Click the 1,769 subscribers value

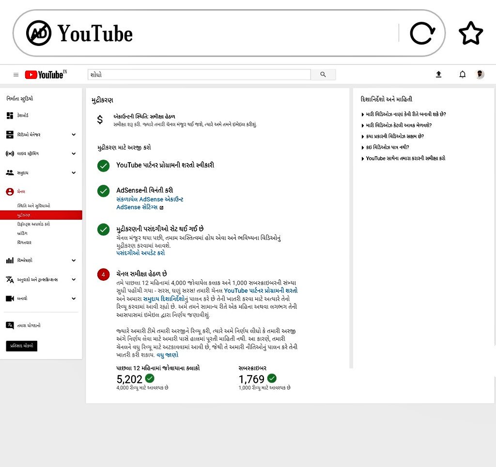pyautogui.click(x=251, y=379)
